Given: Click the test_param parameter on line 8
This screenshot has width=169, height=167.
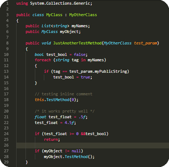Looking at the screenshot, I should [146, 43].
